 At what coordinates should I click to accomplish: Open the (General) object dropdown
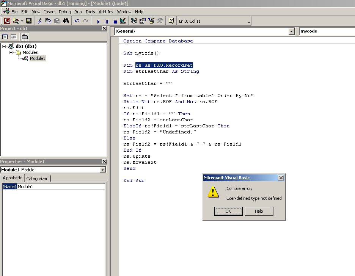(291, 31)
